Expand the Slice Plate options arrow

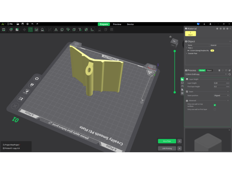[x=180, y=141]
